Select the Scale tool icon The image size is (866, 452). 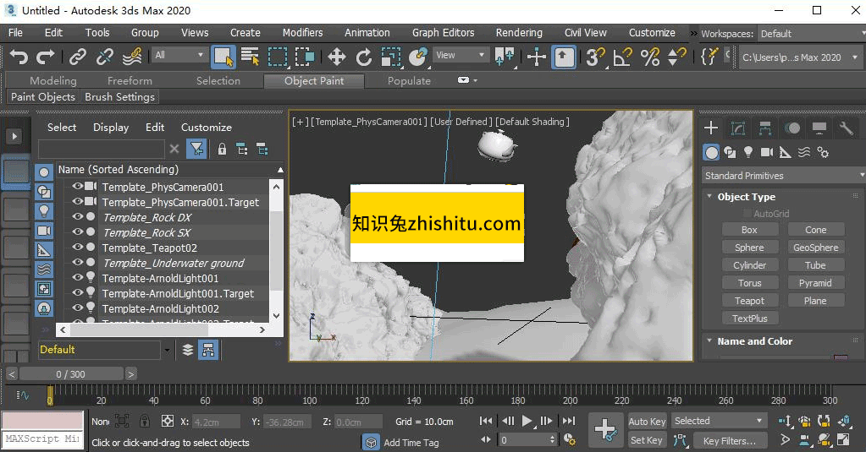pos(391,57)
